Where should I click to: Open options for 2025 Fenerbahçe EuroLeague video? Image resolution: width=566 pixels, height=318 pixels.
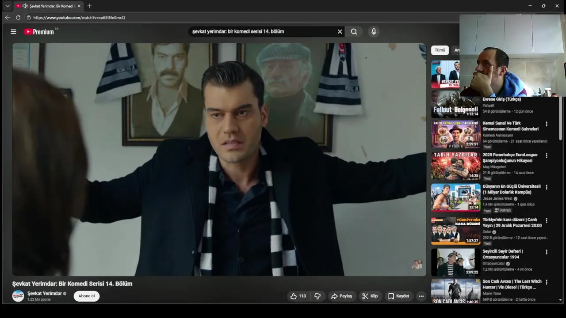tap(547, 155)
